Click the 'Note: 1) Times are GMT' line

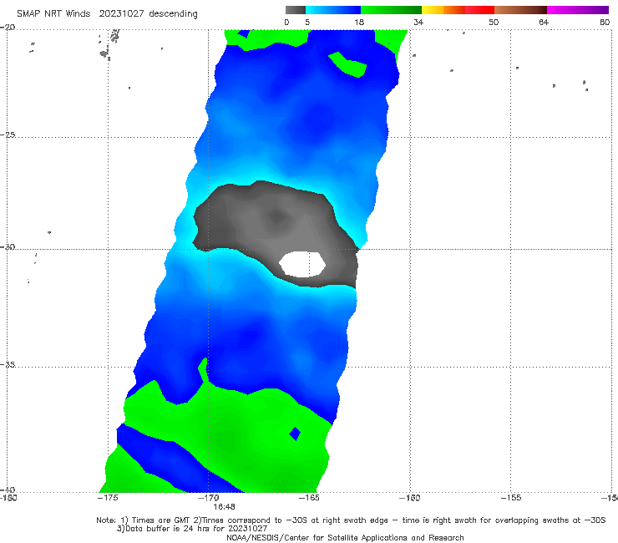351,520
